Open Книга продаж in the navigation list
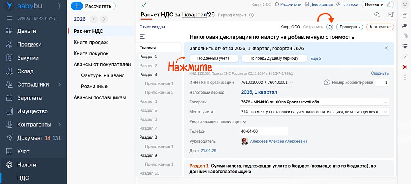Screen dimensions: 411x184 (x=90, y=42)
